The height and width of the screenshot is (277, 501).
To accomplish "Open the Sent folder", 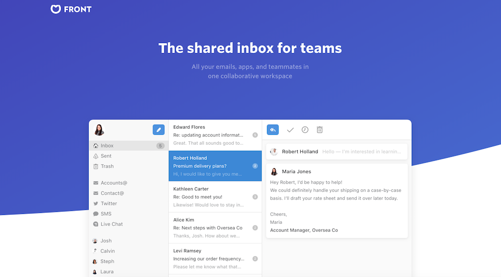I will point(106,156).
